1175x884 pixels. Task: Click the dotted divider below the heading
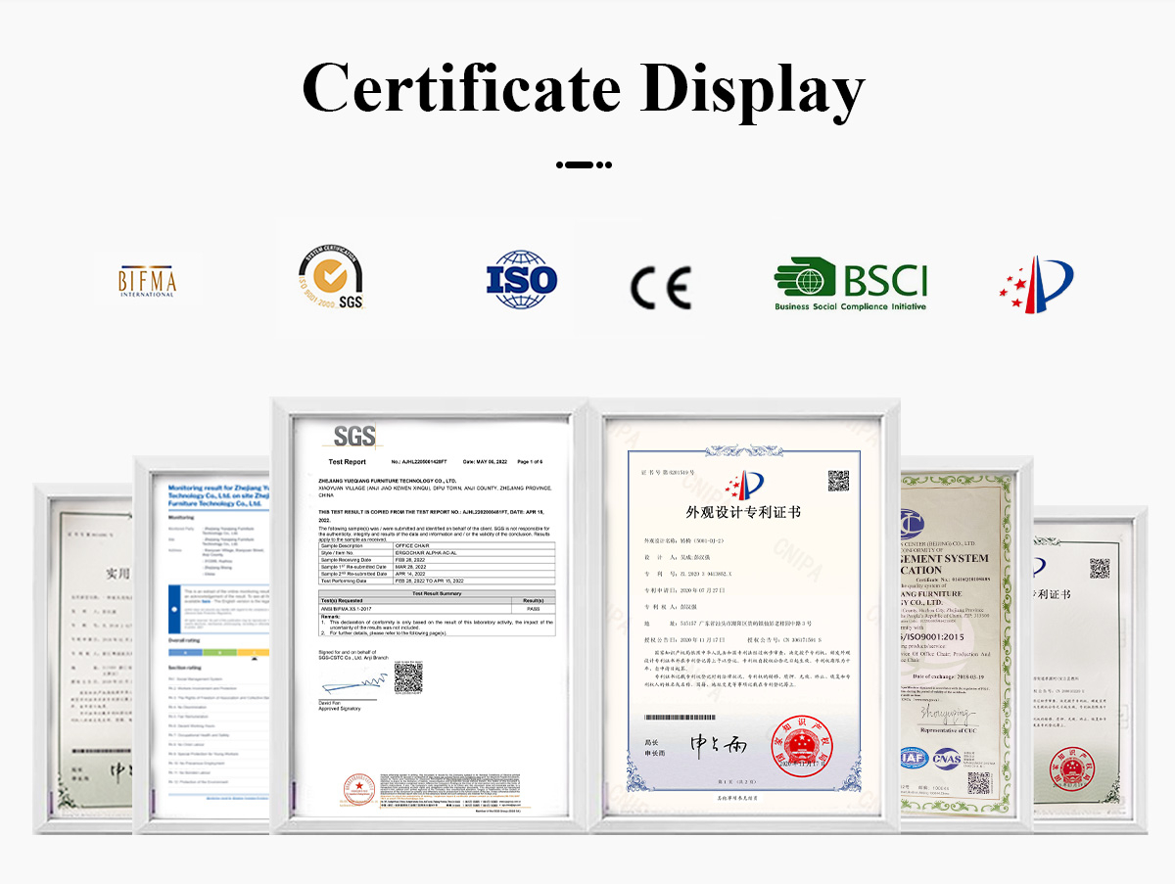[584, 164]
